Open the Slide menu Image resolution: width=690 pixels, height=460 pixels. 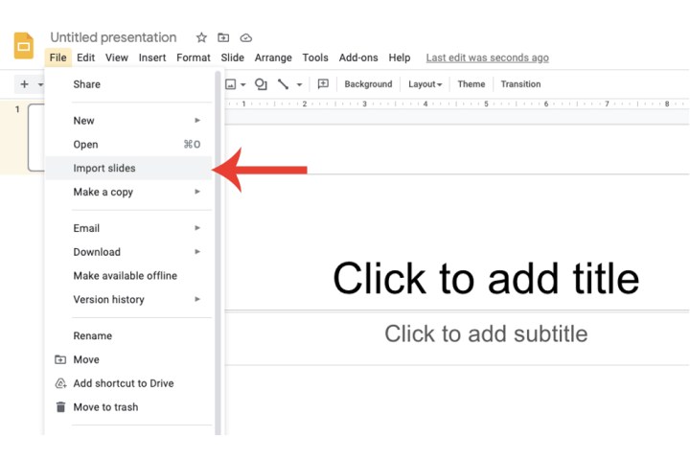(x=232, y=58)
